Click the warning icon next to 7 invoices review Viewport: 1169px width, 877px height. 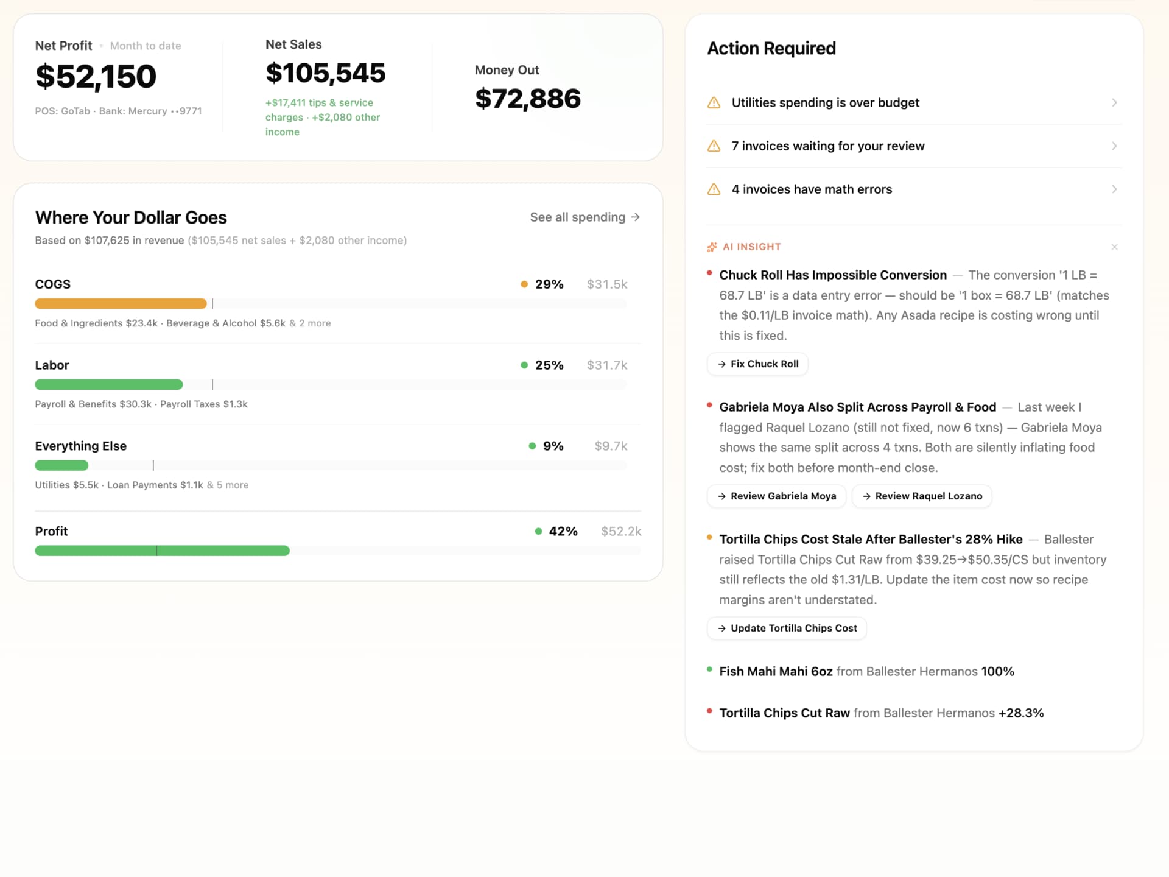point(714,146)
